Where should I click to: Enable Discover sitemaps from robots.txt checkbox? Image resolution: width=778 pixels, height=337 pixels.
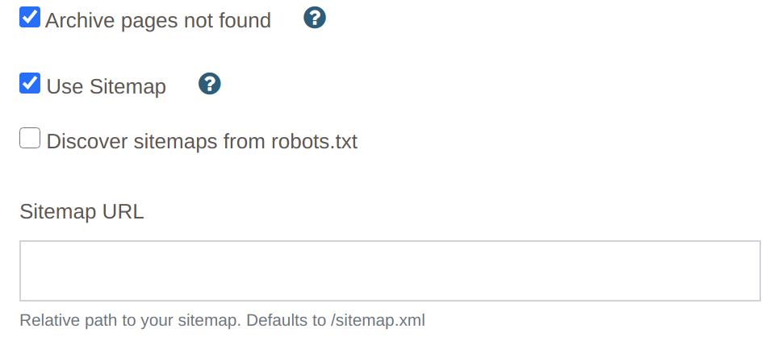click(30, 138)
